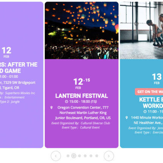Open the Kettle workout event title
The height and width of the screenshot is (163, 163).
click(x=151, y=103)
